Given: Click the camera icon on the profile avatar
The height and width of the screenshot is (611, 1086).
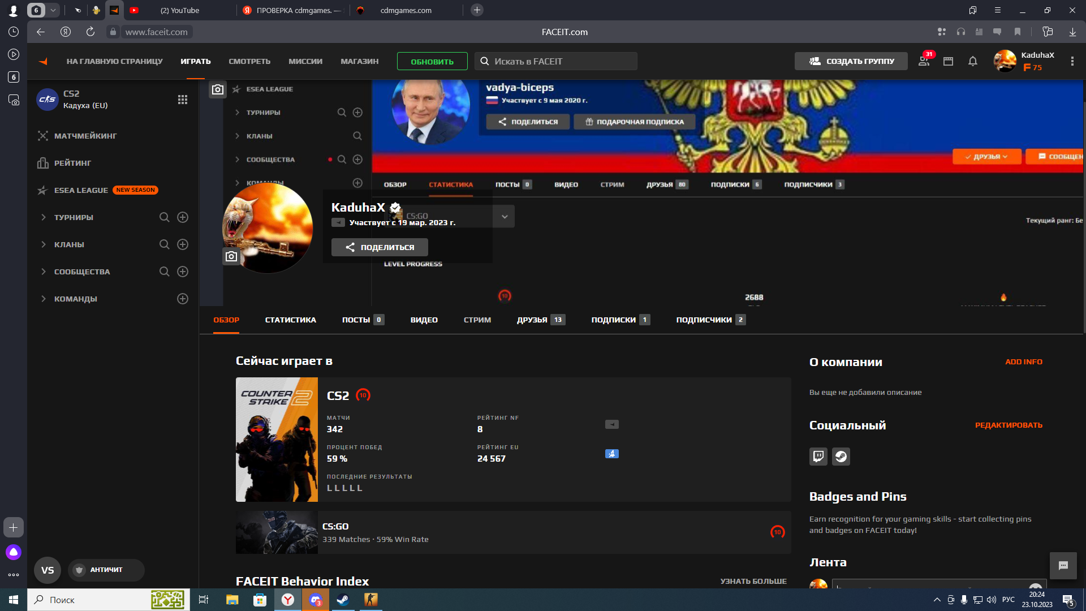Looking at the screenshot, I should [231, 257].
